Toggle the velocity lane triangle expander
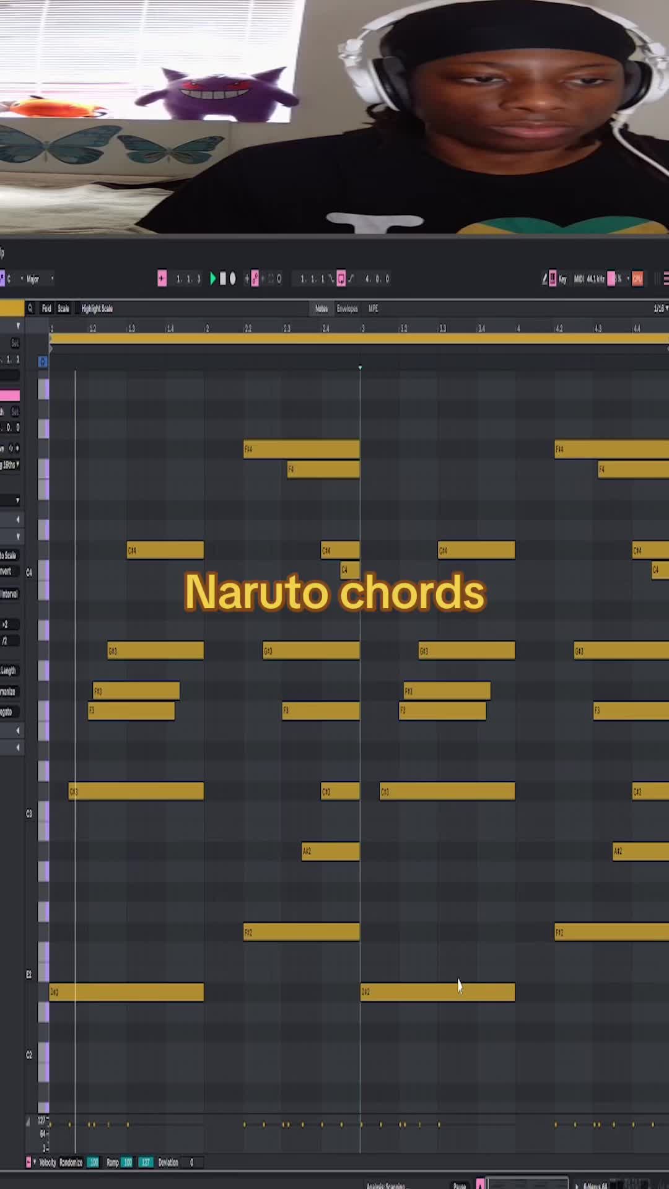 click(x=28, y=1121)
